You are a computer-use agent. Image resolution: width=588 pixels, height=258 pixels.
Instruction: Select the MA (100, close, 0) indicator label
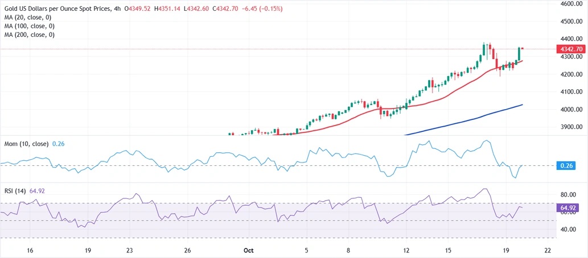coord(29,26)
